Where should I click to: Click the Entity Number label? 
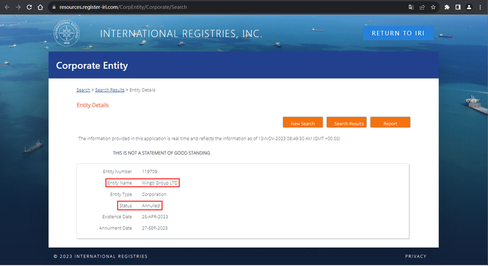pyautogui.click(x=117, y=171)
